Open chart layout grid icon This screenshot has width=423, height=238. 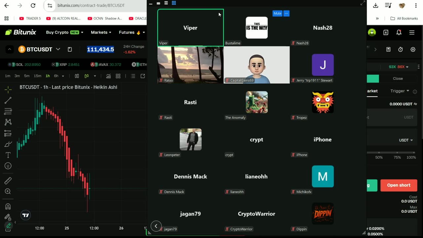click(x=118, y=76)
